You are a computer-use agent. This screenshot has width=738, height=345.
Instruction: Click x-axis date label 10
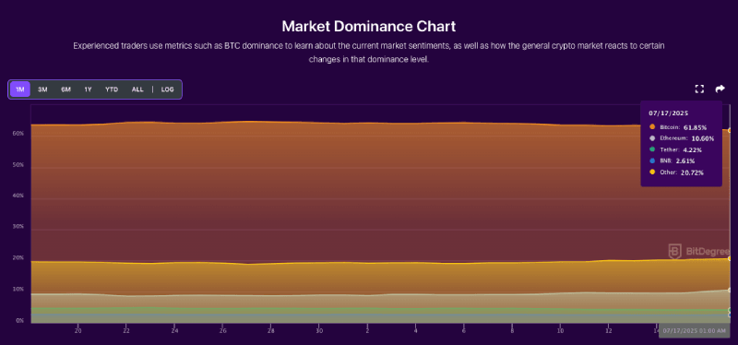[560, 330]
